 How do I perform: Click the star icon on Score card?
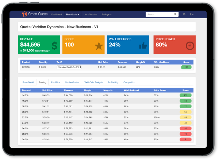click(99, 46)
